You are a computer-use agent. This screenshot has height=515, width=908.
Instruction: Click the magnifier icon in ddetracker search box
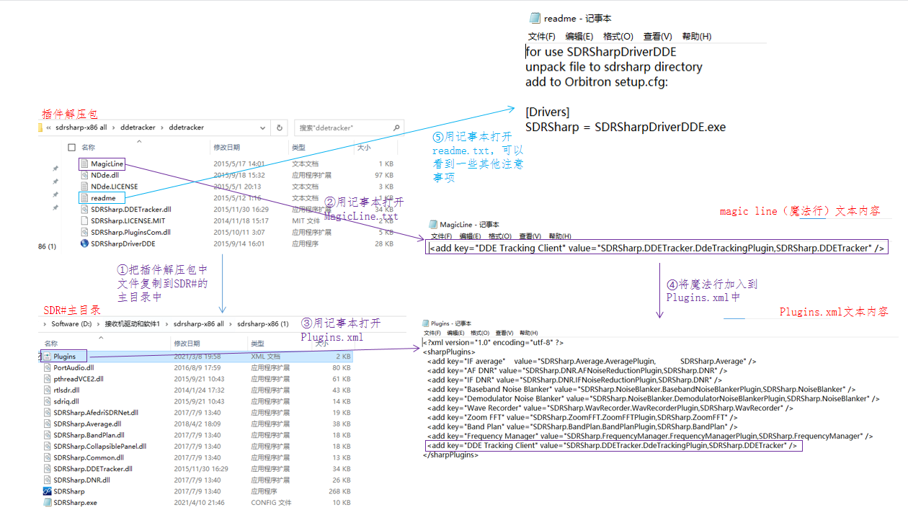pyautogui.click(x=396, y=127)
